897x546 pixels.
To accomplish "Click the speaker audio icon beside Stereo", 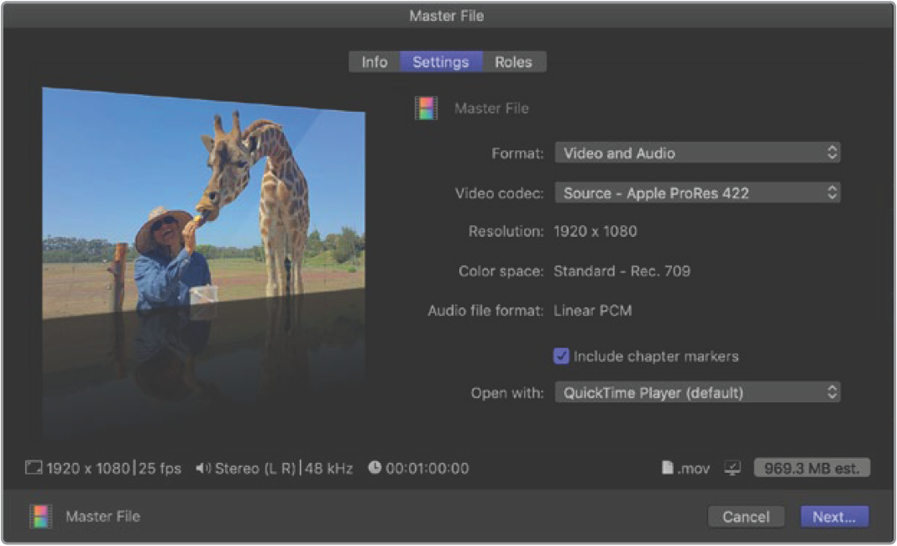I will click(x=202, y=469).
